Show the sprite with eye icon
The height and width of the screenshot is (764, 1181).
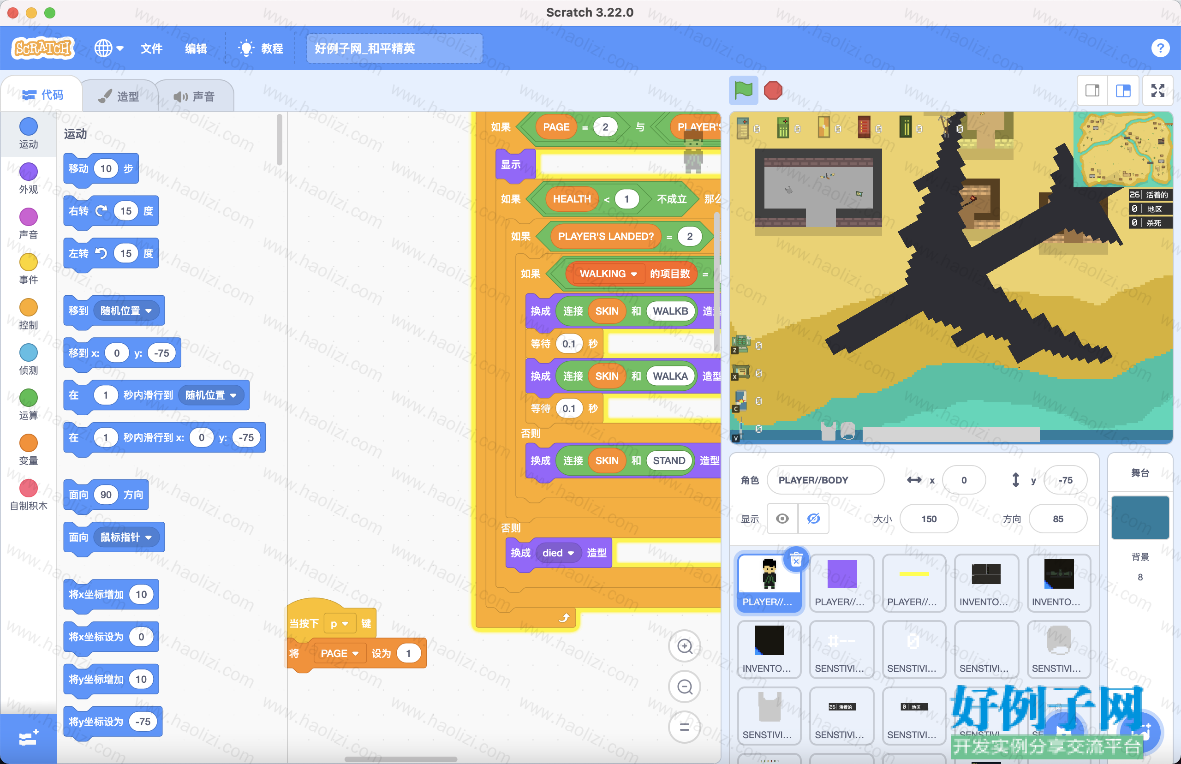782,519
